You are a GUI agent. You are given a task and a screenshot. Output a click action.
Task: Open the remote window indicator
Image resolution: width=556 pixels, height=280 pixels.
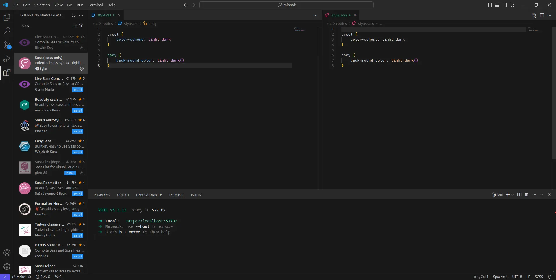5,277
